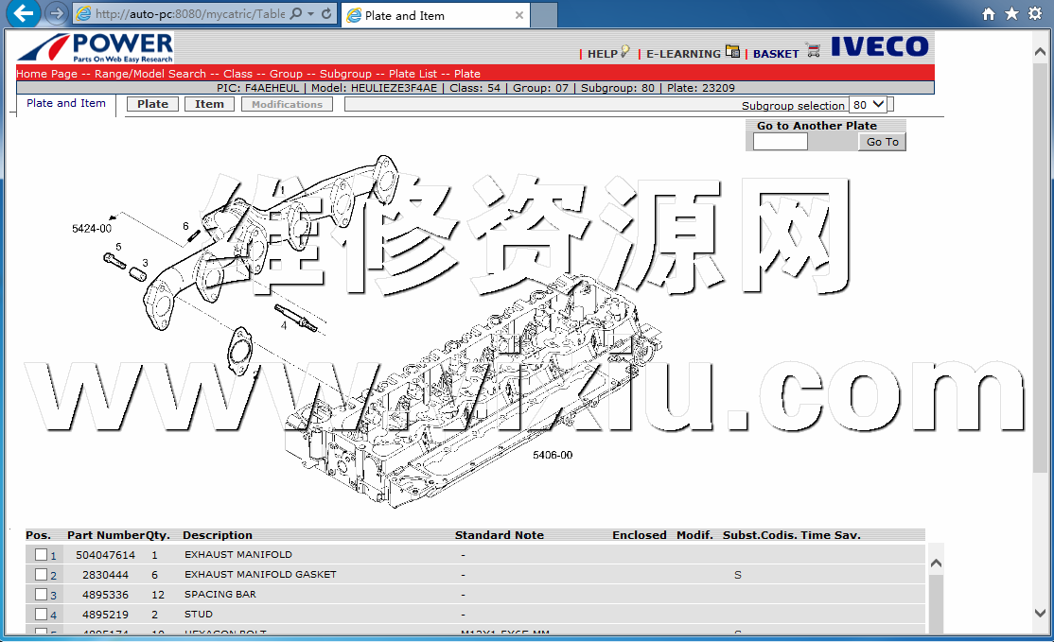Open the Subgroup selection dropdown
Image resolution: width=1054 pixels, height=642 pixels.
click(x=869, y=105)
